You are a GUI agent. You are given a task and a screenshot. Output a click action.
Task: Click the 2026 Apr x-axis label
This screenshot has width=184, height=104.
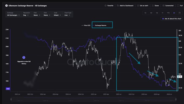[157, 94]
